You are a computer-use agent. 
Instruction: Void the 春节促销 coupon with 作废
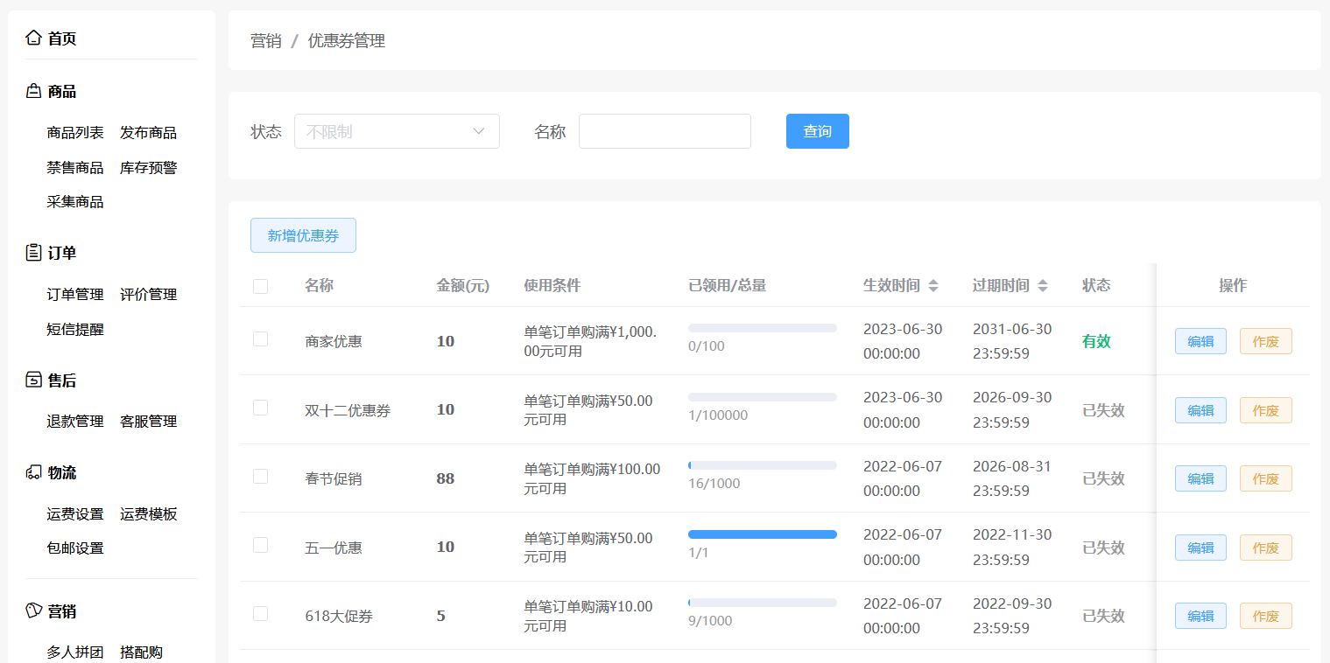pyautogui.click(x=1266, y=478)
